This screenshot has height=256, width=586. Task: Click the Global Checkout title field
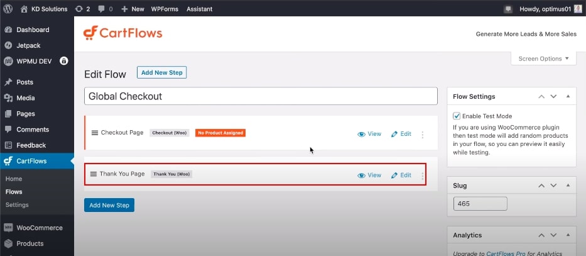261,96
